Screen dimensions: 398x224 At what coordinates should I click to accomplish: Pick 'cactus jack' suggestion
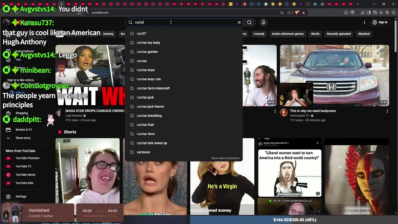pyautogui.click(x=183, y=97)
